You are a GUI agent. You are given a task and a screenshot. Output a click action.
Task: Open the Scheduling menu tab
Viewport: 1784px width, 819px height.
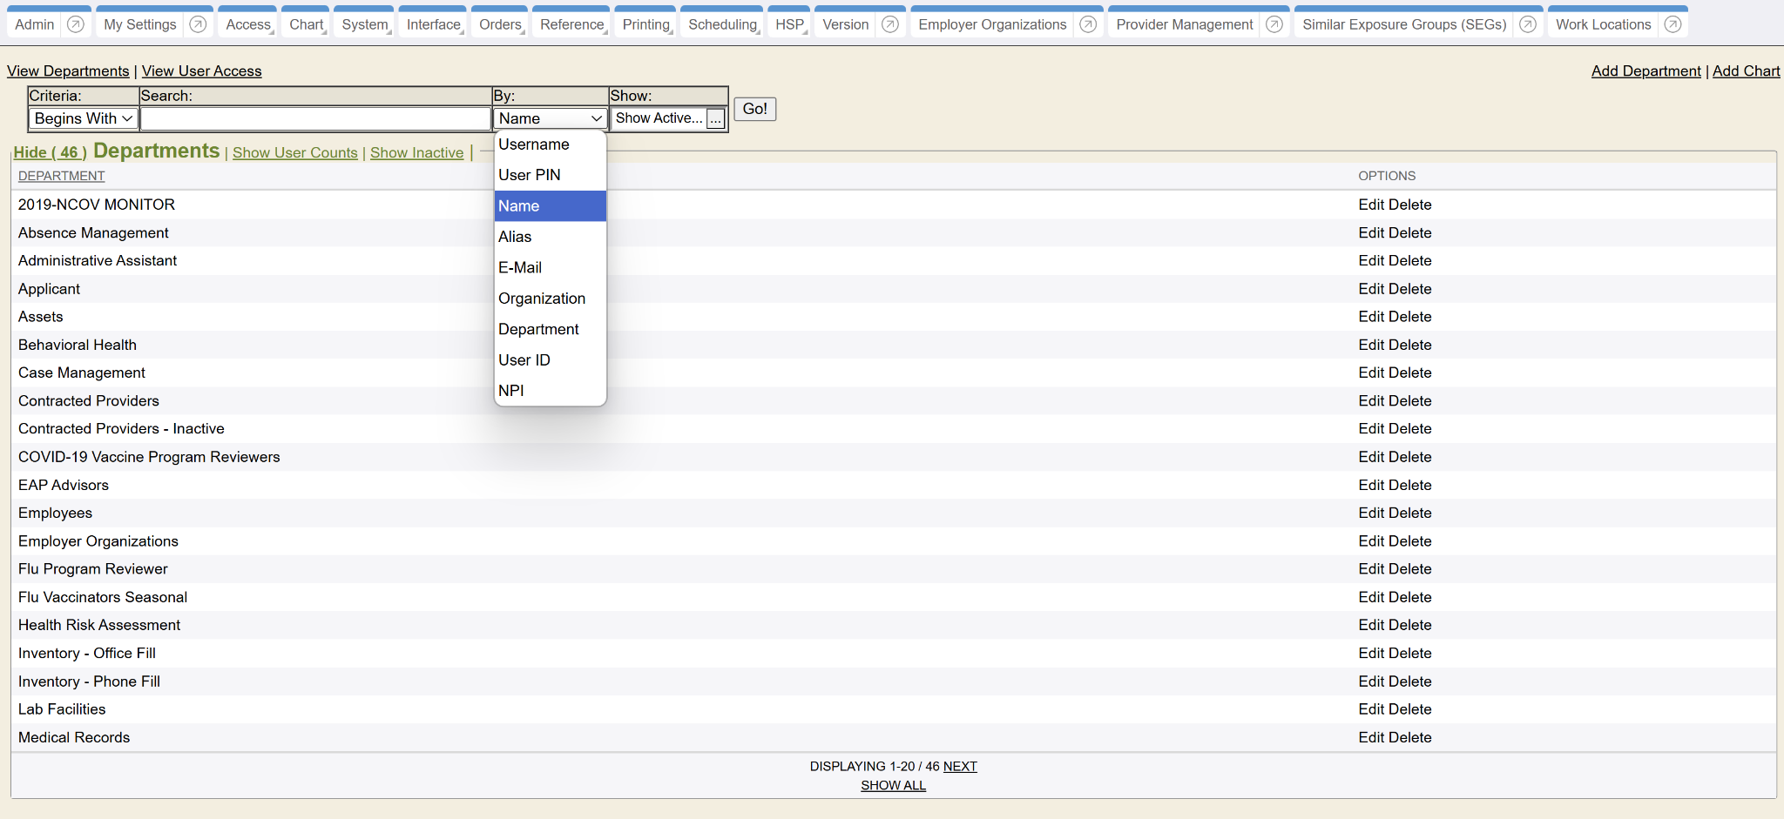click(722, 24)
